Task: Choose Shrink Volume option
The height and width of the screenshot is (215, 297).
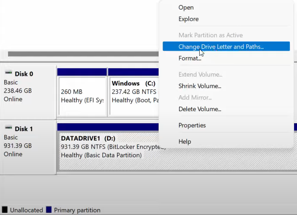Action: (x=200, y=86)
